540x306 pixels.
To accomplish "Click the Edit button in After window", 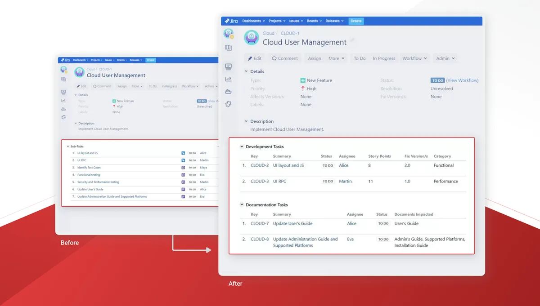I will click(255, 58).
